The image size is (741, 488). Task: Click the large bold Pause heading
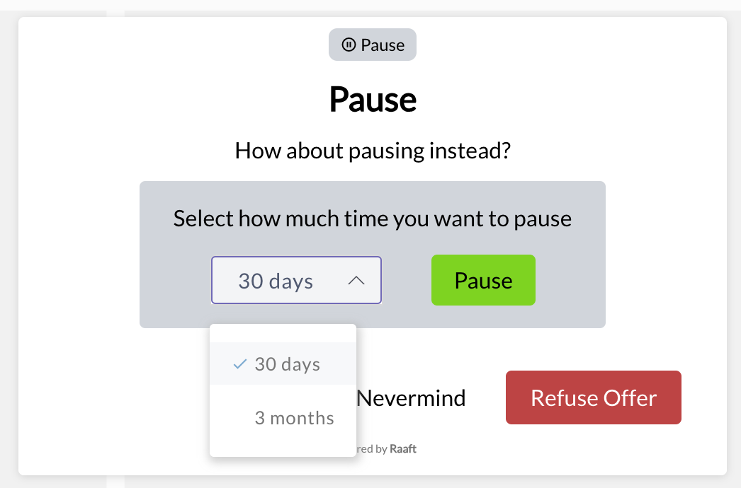(373, 100)
